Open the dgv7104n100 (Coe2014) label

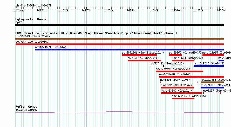[x=32, y=42]
